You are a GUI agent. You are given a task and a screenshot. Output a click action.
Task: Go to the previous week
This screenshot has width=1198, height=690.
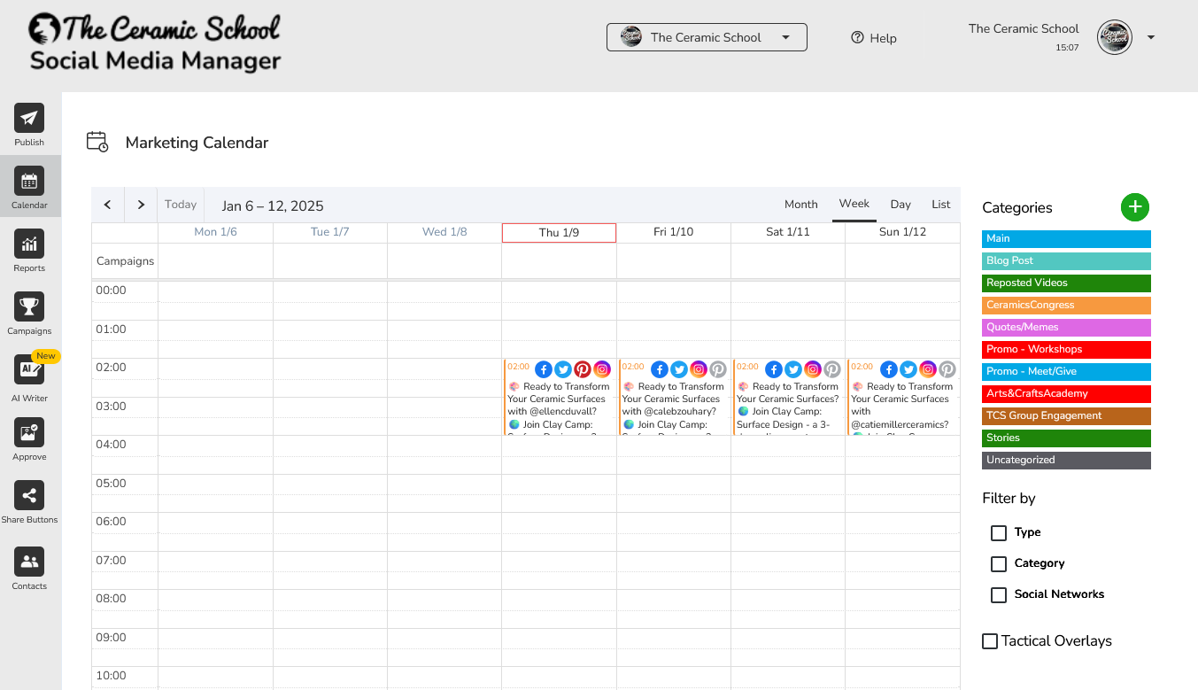[x=108, y=205]
